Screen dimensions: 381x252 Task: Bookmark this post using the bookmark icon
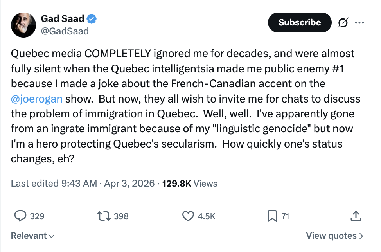[x=272, y=216]
